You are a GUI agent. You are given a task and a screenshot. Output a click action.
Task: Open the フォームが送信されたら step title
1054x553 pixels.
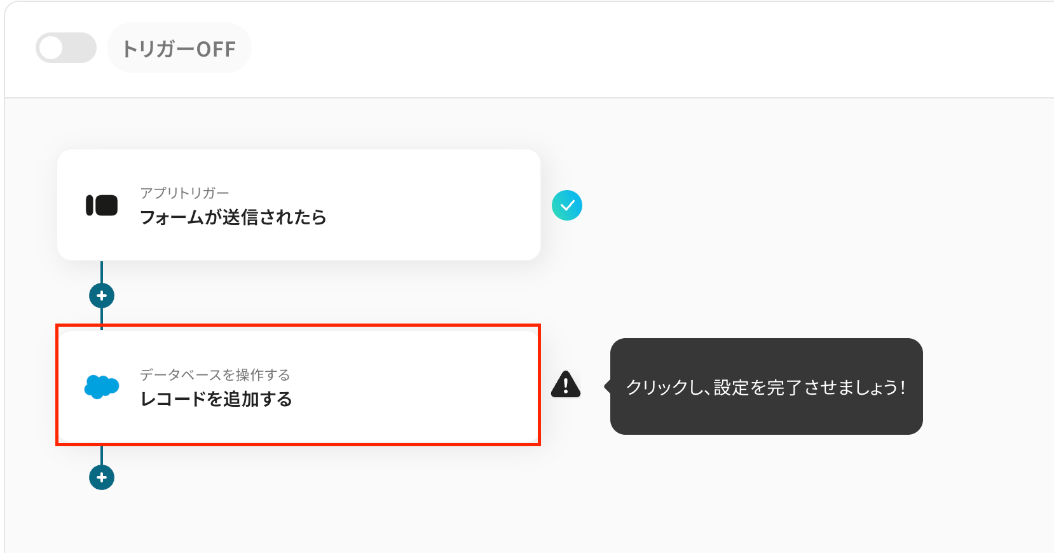pos(233,217)
